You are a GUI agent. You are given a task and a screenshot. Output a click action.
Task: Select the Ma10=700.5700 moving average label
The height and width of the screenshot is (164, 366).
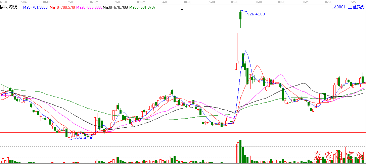click(62, 7)
